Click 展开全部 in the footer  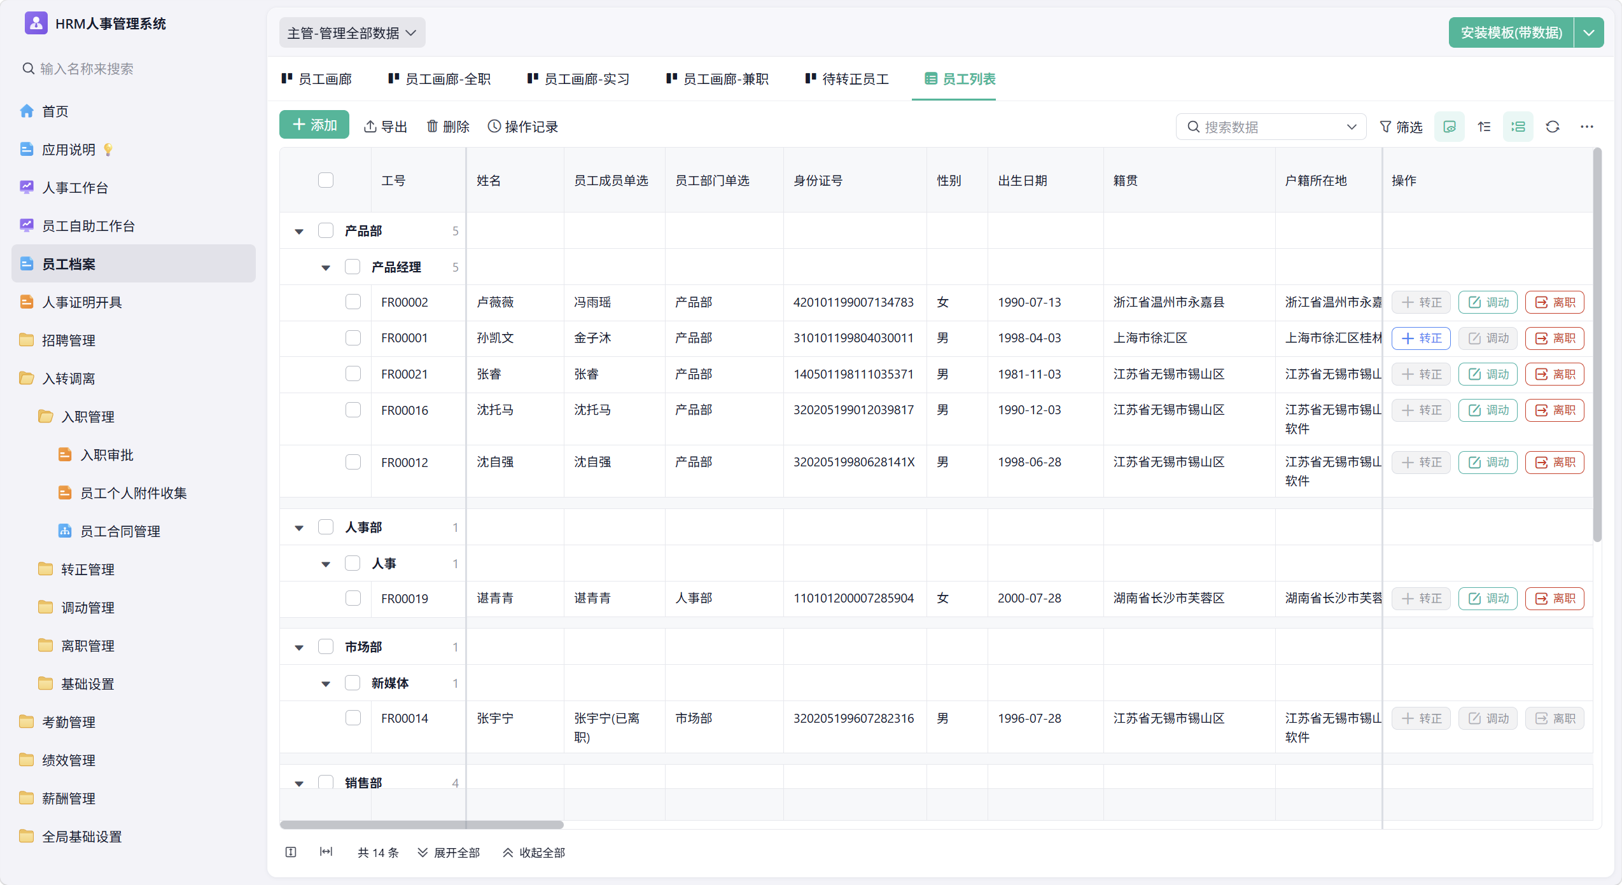pyautogui.click(x=449, y=853)
